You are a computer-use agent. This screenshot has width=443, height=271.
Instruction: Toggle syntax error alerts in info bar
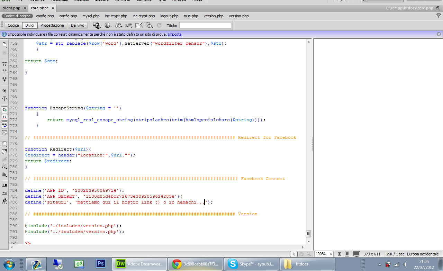pyautogui.click(x=4, y=132)
